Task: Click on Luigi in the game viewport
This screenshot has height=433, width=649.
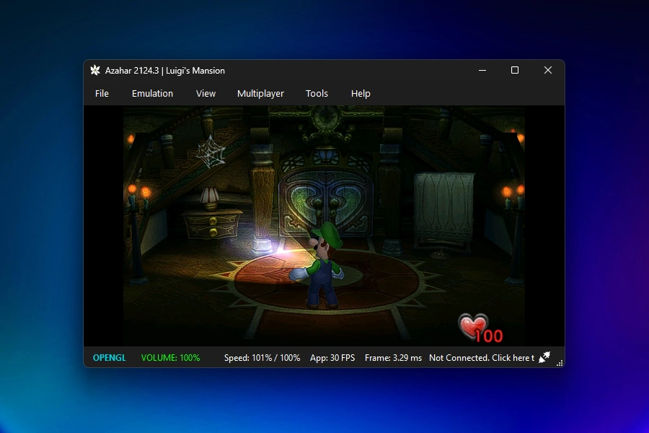Action: coord(322,267)
